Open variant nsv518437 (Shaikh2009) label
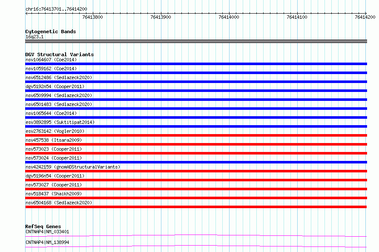 [x=54, y=194]
